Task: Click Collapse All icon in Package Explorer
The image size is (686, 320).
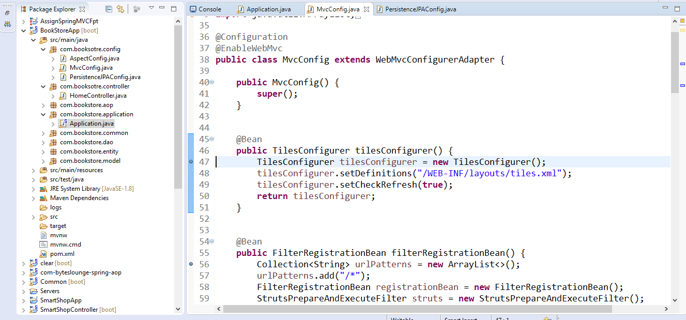Action: [109, 9]
